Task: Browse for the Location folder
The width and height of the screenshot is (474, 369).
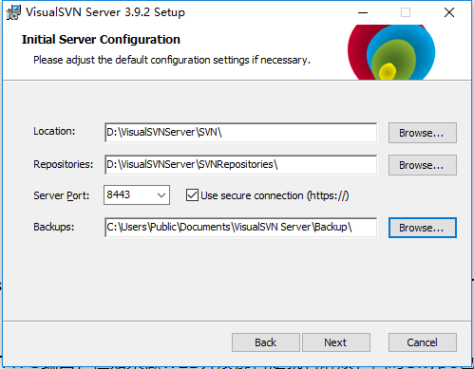Action: pyautogui.click(x=423, y=133)
